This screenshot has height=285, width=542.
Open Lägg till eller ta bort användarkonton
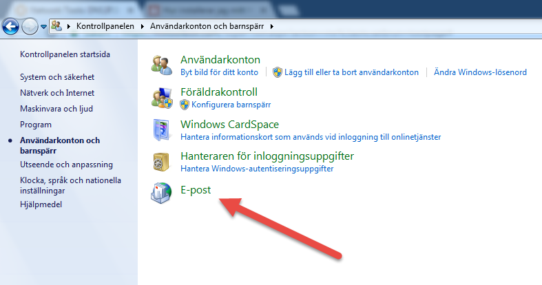click(x=351, y=72)
